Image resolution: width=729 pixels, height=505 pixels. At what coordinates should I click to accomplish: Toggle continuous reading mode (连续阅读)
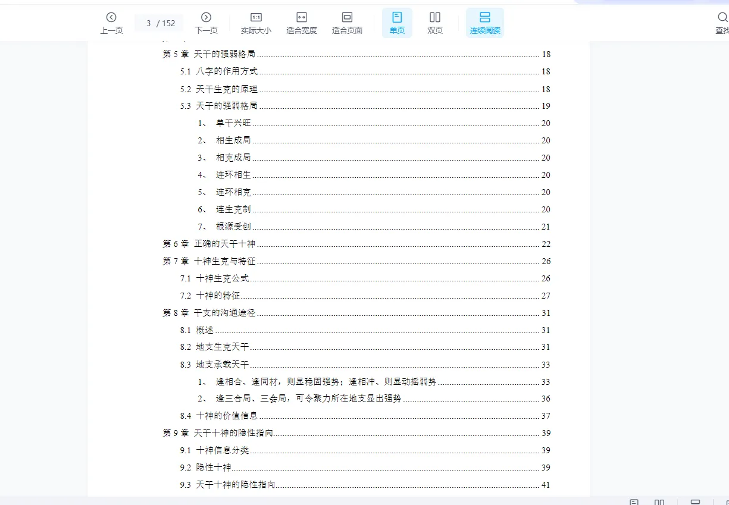(x=484, y=23)
